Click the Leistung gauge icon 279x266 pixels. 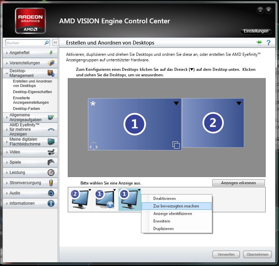[x=51, y=173]
